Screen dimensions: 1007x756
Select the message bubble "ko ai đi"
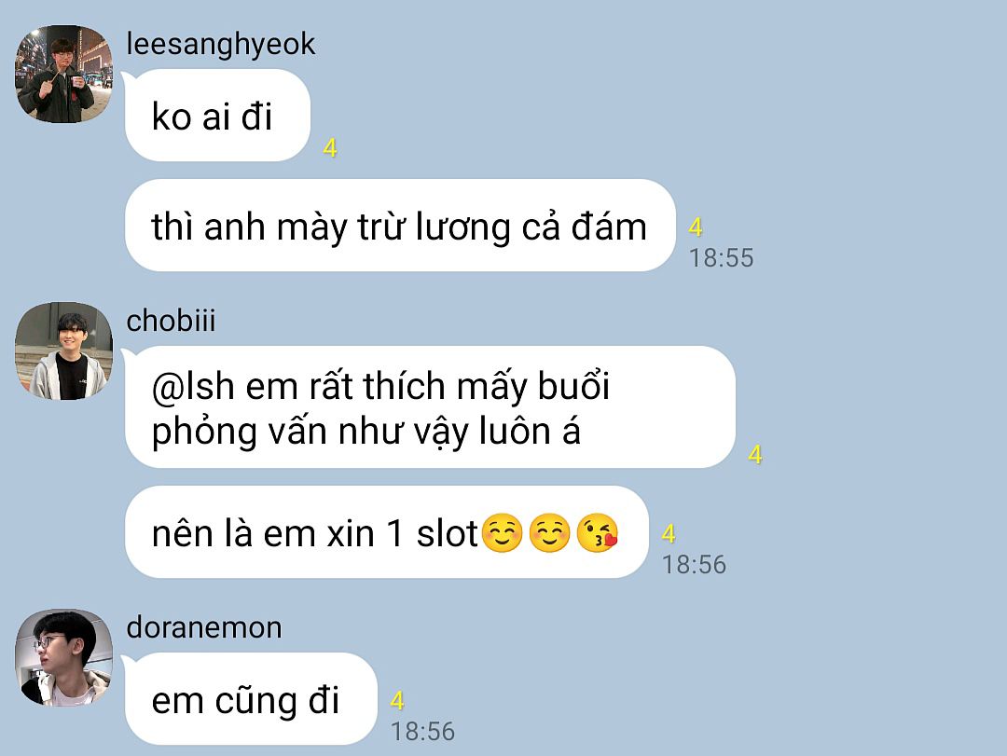pos(217,115)
